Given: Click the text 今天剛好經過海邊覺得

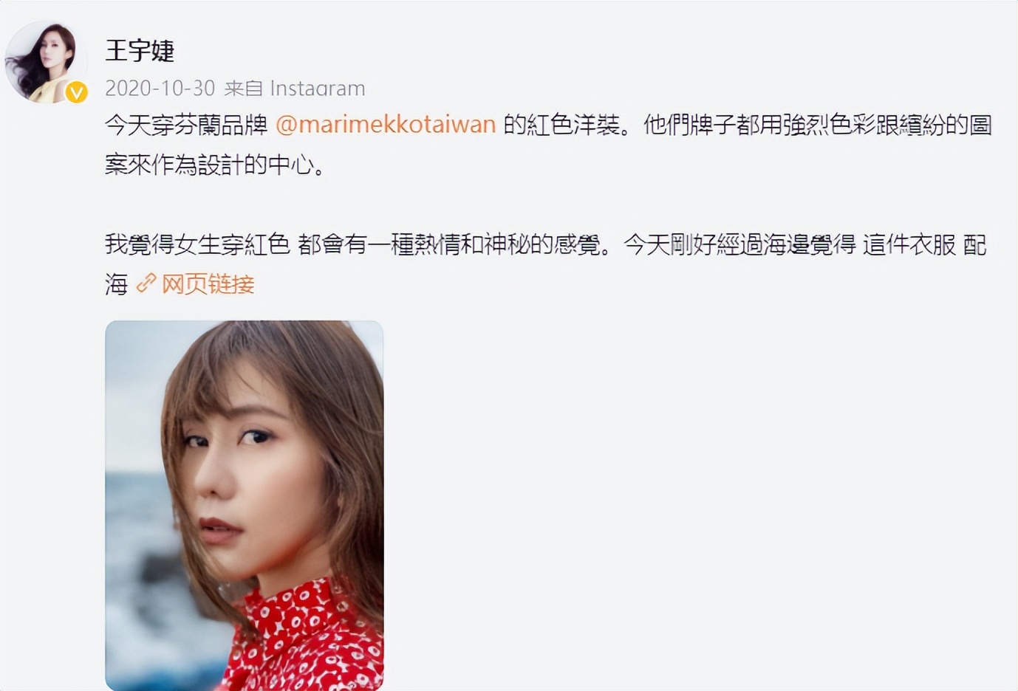Looking at the screenshot, I should coord(739,244).
